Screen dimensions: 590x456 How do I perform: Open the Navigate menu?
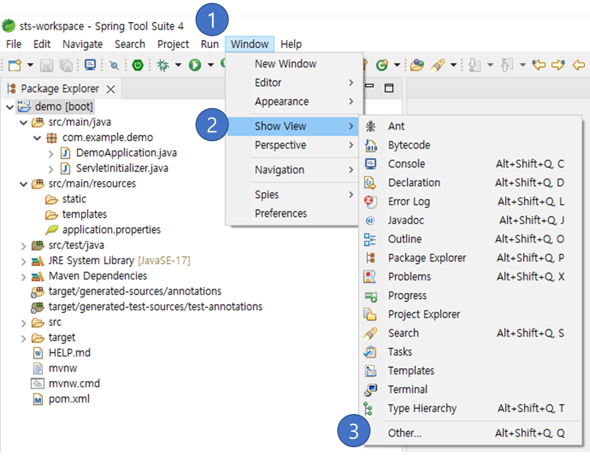coord(83,44)
